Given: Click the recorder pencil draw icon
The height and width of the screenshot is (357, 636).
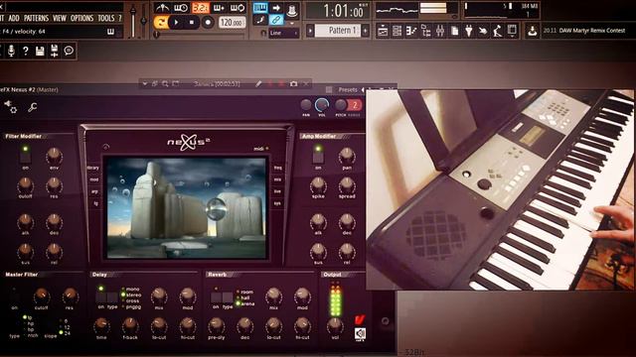Looking at the screenshot, I should coord(258,83).
